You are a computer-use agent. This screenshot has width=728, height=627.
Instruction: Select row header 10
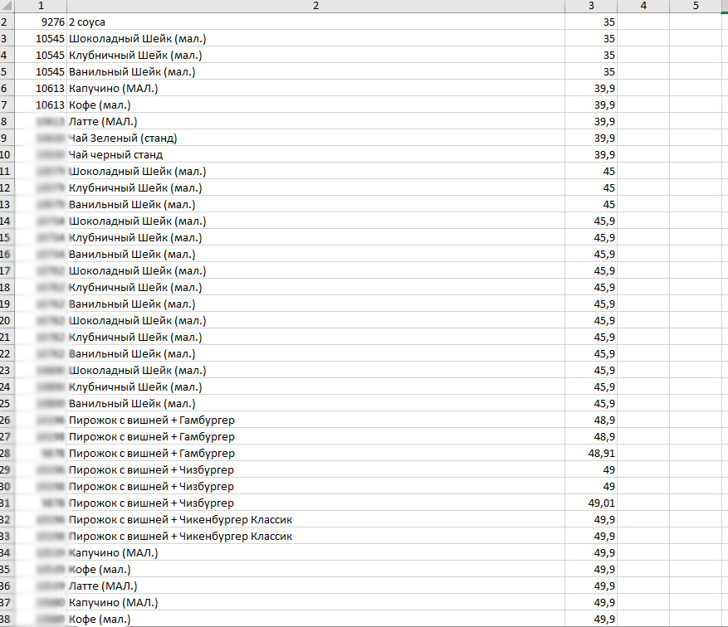pyautogui.click(x=7, y=154)
